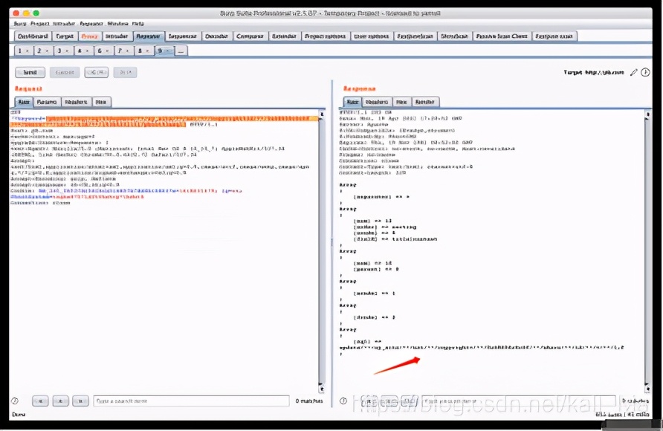Show the Raw view of the Request
The image size is (663, 431).
(x=24, y=103)
